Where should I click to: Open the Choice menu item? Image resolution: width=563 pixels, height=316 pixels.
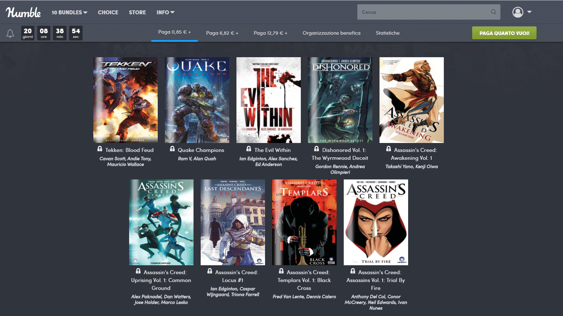[x=108, y=12]
